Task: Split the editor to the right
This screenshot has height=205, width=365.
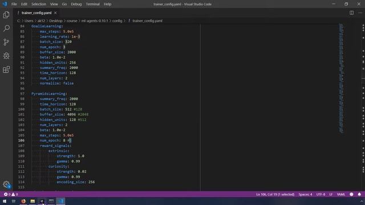Action: coord(351,13)
